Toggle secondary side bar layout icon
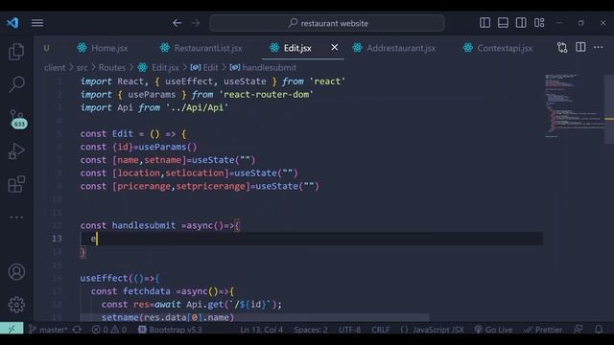The image size is (614, 345). [521, 23]
